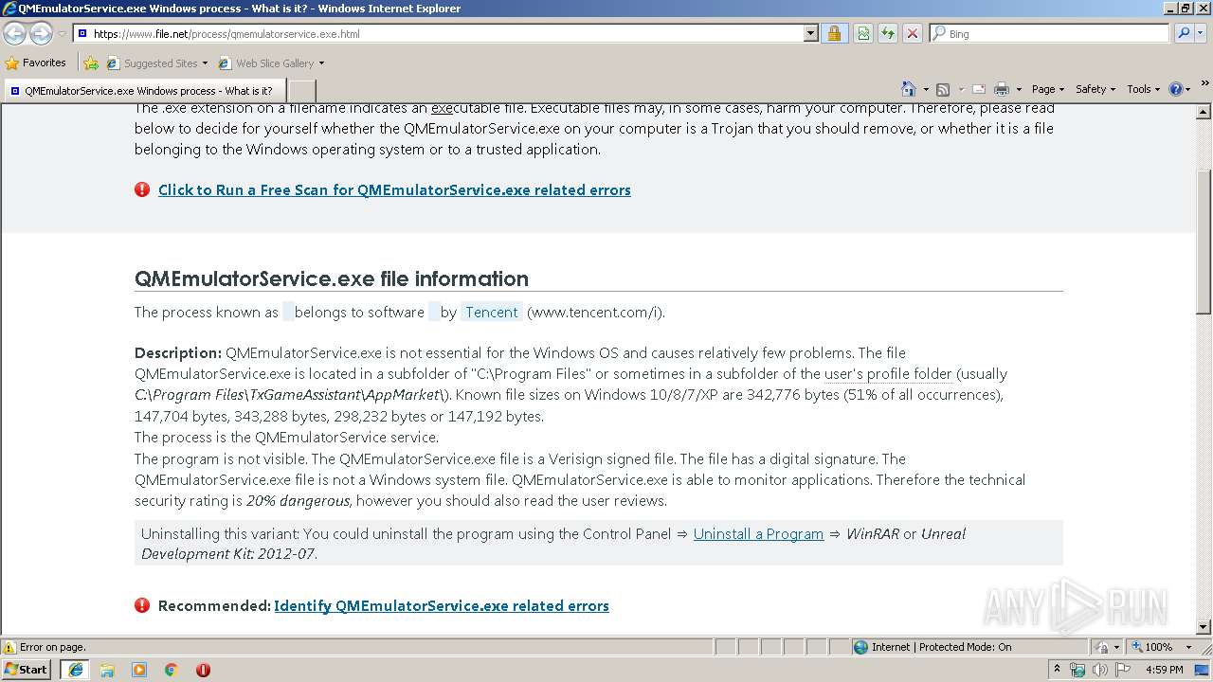This screenshot has width=1213, height=682.
Task: Click the scrollbar up arrow
Action: pyautogui.click(x=1204, y=112)
